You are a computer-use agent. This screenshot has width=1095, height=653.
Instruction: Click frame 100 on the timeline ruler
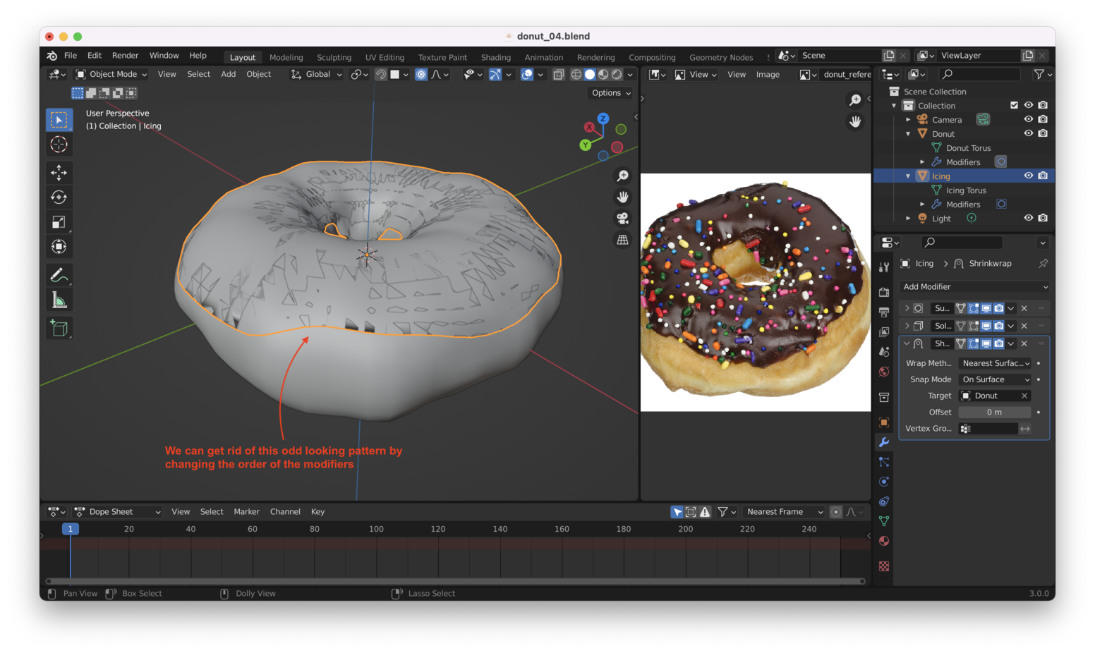point(376,529)
